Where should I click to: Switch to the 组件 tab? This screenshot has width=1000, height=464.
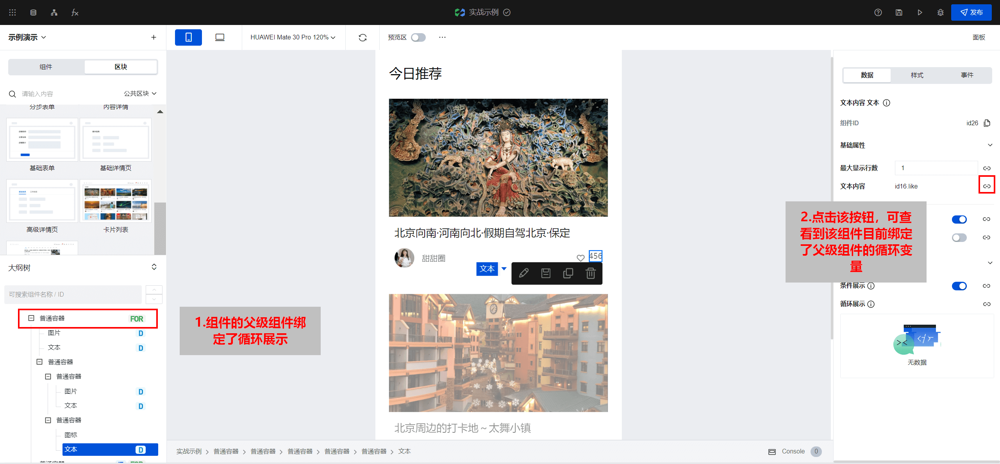click(46, 67)
